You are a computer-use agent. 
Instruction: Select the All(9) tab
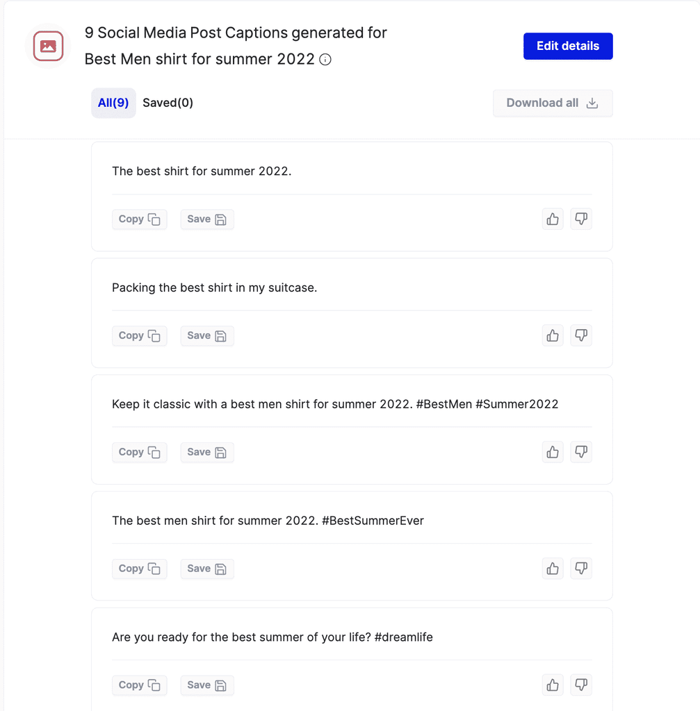113,103
